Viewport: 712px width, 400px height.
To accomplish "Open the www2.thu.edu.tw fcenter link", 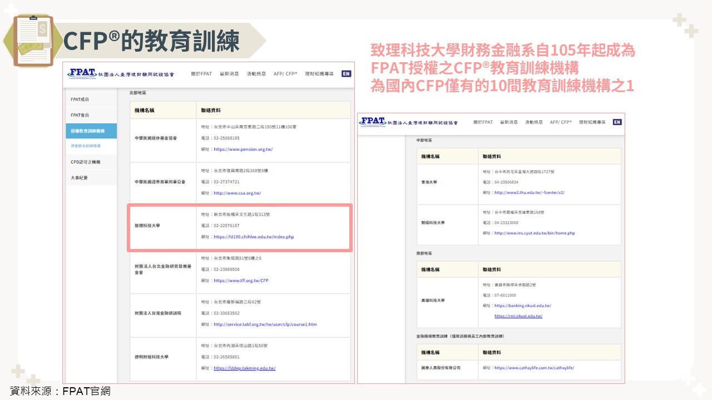I will click(x=529, y=193).
